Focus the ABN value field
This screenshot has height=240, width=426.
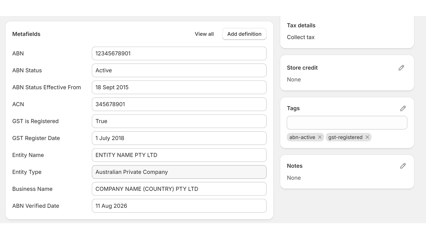(179, 53)
